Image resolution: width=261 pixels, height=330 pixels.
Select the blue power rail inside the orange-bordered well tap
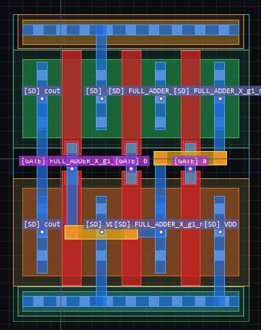130,30
